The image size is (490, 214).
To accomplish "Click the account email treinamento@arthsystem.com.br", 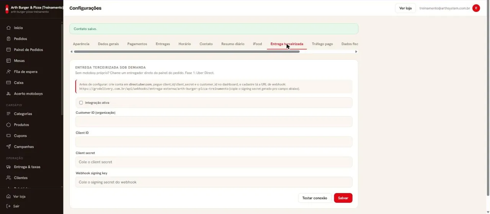I will pos(444,8).
